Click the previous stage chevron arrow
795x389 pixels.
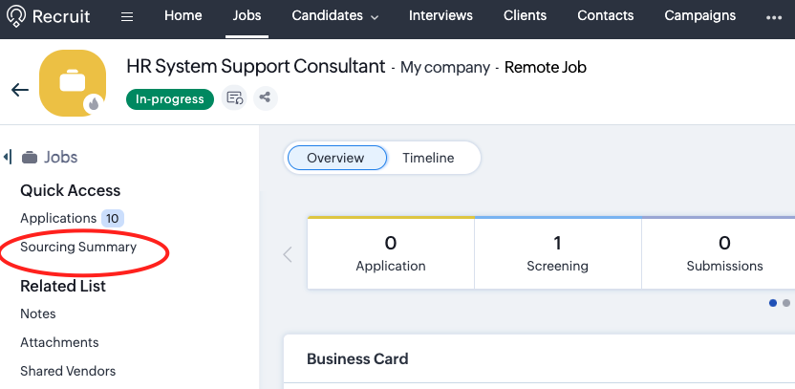tap(288, 253)
